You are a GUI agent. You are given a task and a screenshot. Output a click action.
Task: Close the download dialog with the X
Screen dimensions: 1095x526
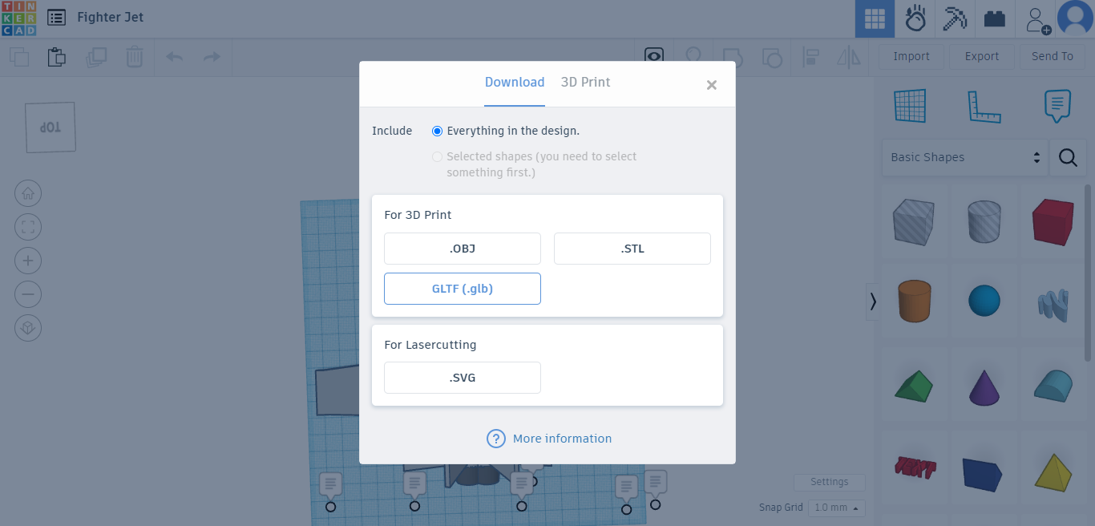pyautogui.click(x=711, y=85)
